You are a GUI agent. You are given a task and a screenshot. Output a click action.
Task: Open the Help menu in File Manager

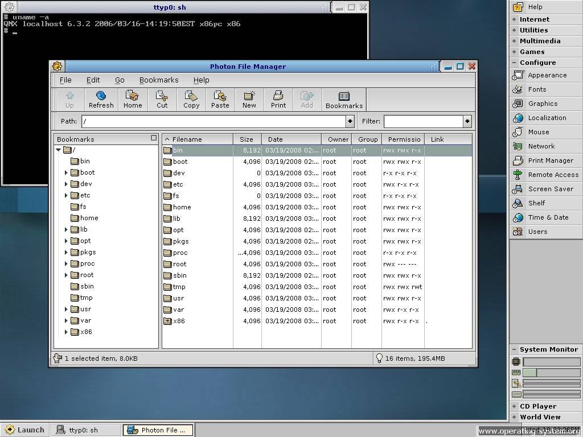point(201,80)
